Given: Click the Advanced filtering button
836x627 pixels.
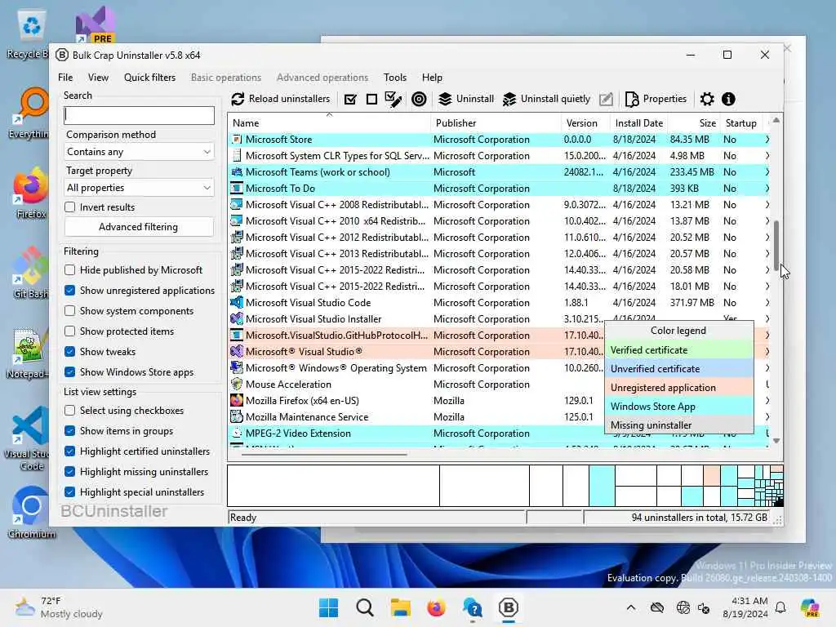Looking at the screenshot, I should [x=139, y=227].
